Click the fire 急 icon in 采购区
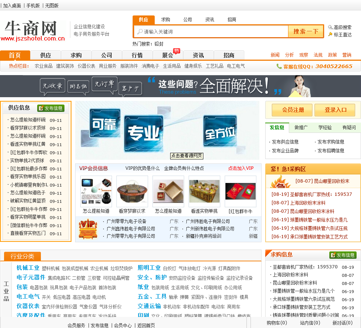 coord(280,182)
